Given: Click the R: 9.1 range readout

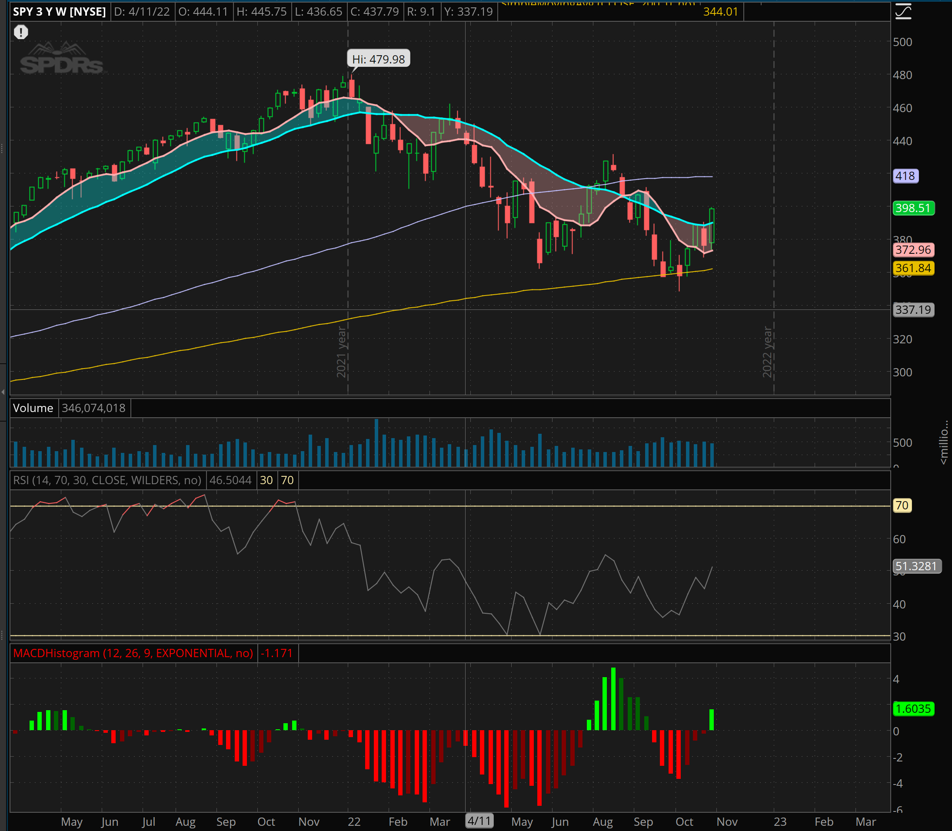Looking at the screenshot, I should click(421, 12).
